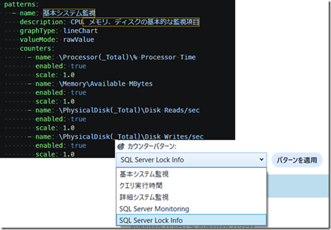Click the カウンターパターン label text
The image size is (331, 230).
coord(152,146)
